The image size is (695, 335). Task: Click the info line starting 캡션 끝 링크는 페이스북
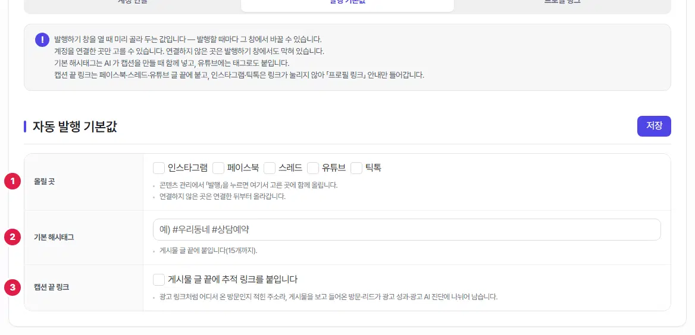click(239, 75)
